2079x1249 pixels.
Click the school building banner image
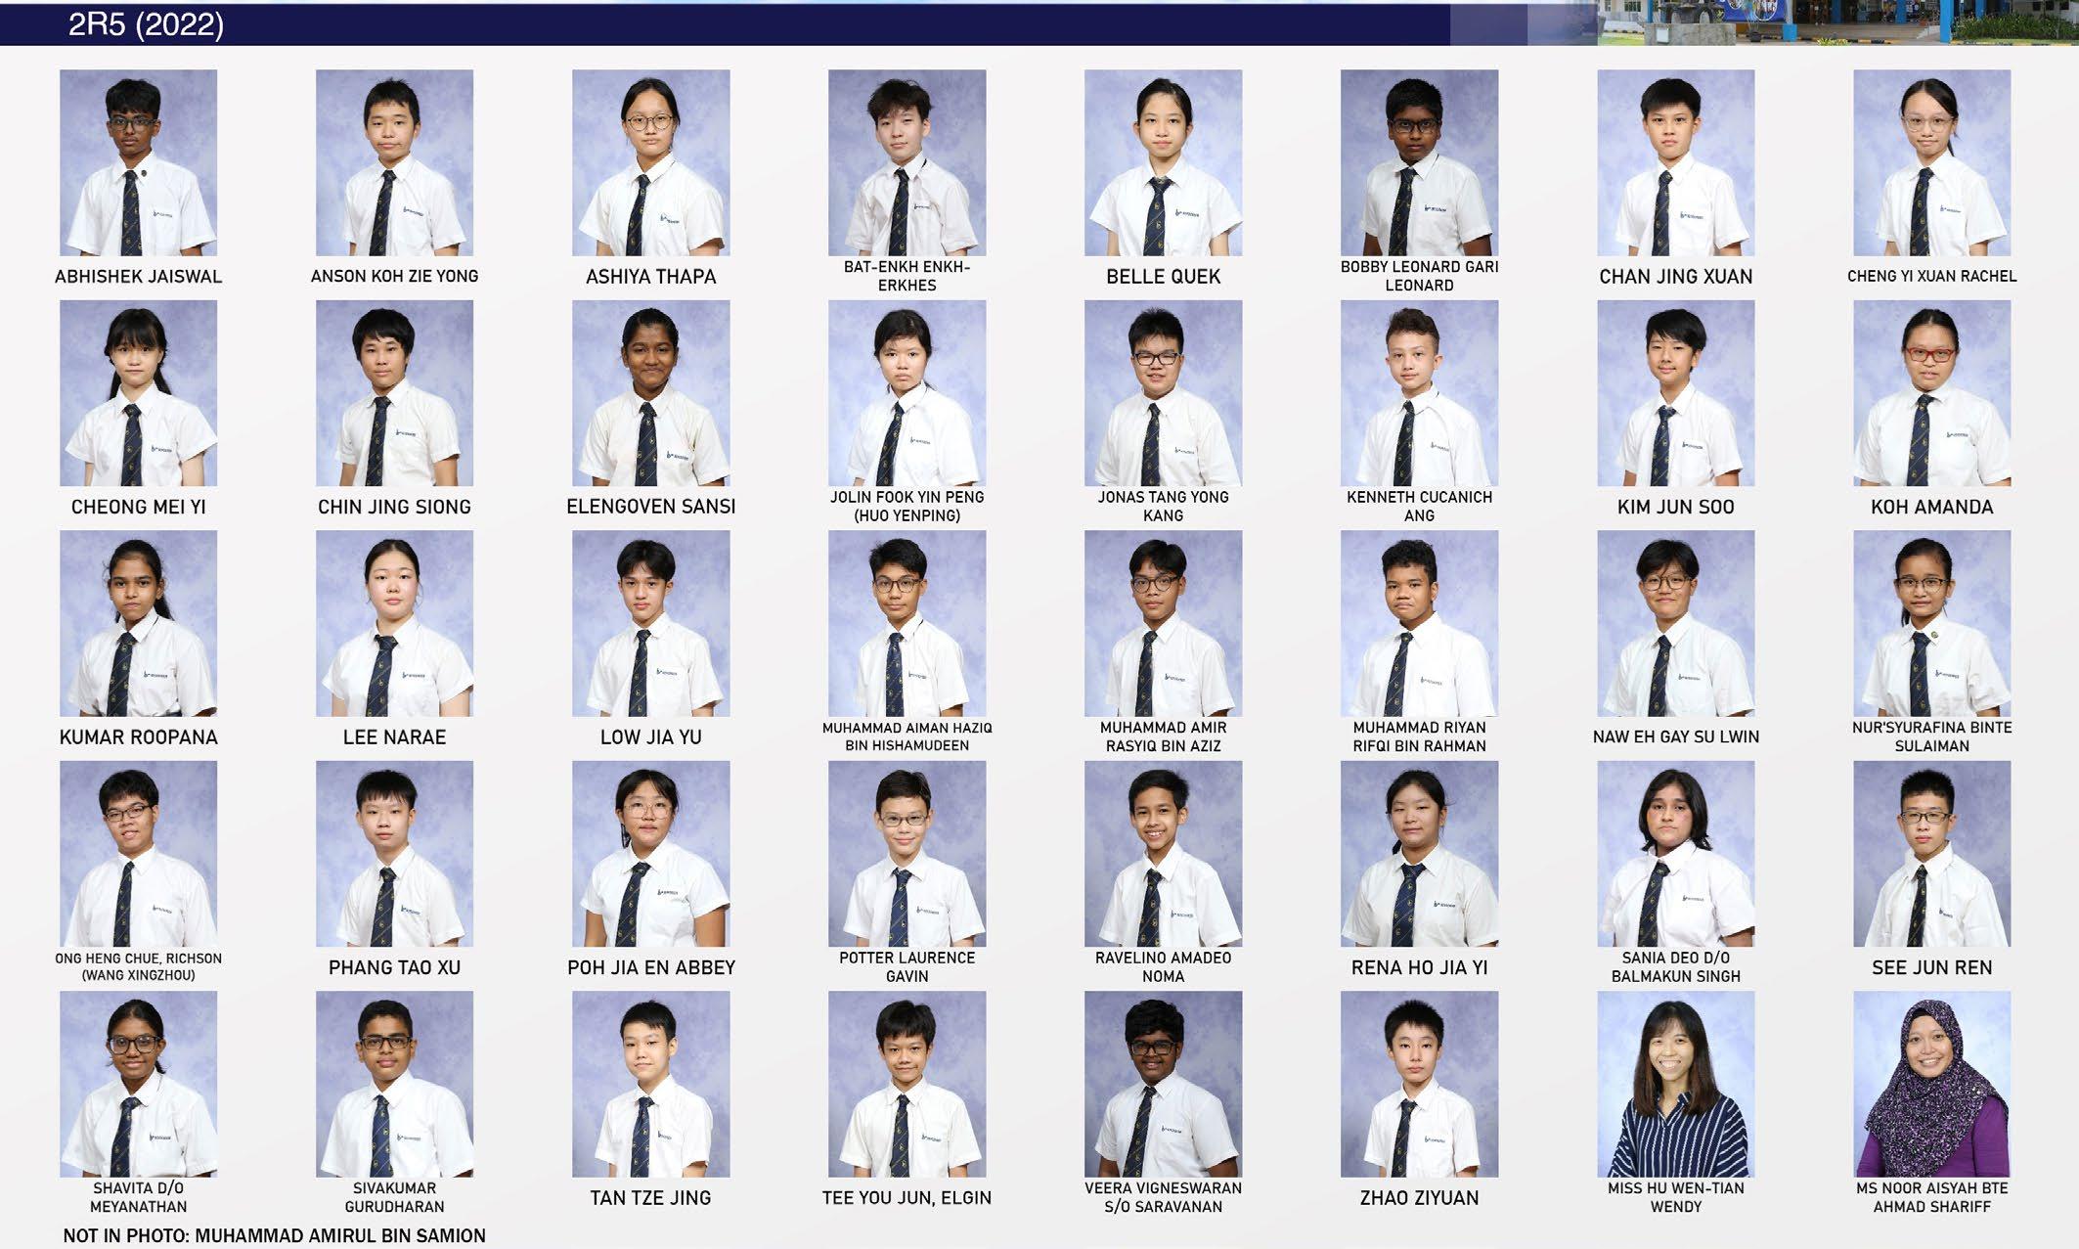pos(1836,22)
